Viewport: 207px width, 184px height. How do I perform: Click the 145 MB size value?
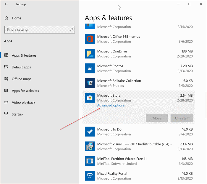click(187, 159)
